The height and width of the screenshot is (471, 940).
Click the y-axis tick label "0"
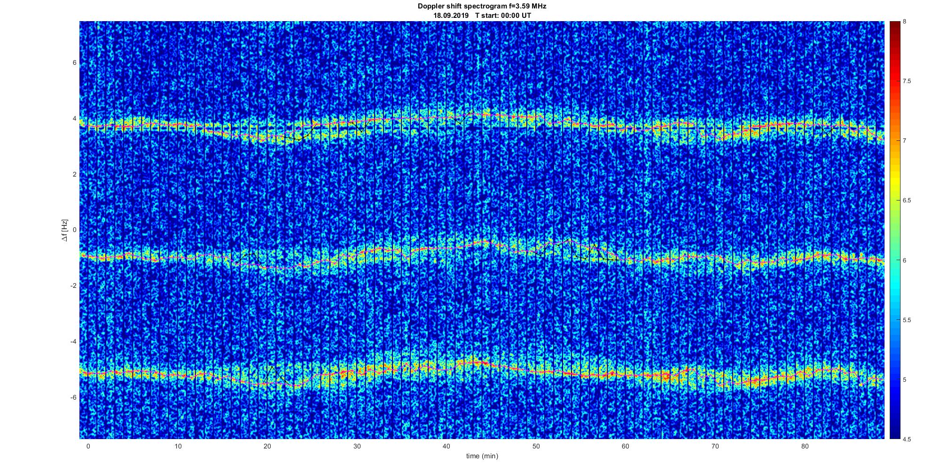coord(74,230)
